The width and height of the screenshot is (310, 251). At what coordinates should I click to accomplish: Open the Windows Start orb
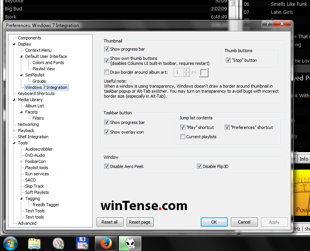pyautogui.click(x=10, y=244)
